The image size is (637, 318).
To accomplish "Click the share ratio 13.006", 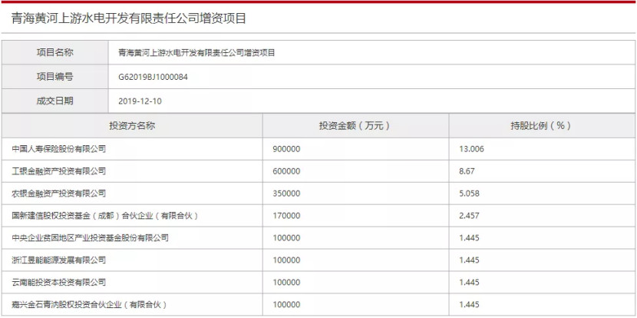I will (x=472, y=149).
